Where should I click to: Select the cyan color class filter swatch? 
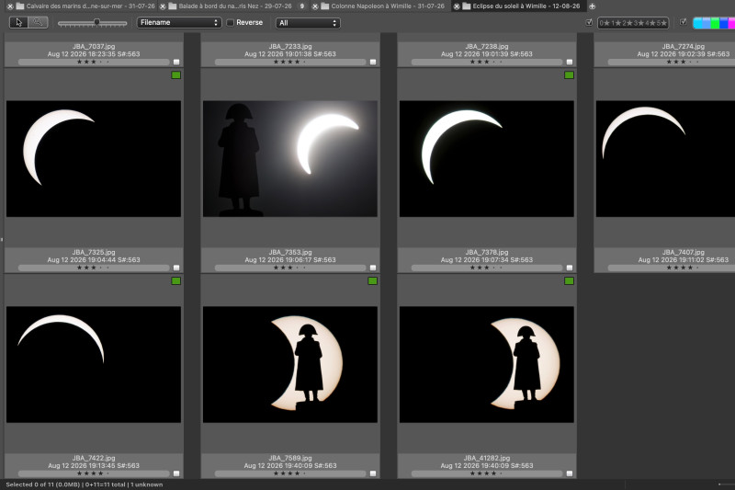point(697,22)
